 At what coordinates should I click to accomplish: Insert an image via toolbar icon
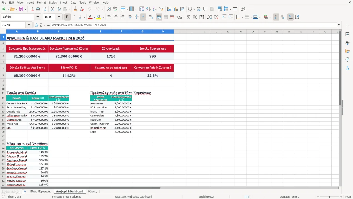169,9
